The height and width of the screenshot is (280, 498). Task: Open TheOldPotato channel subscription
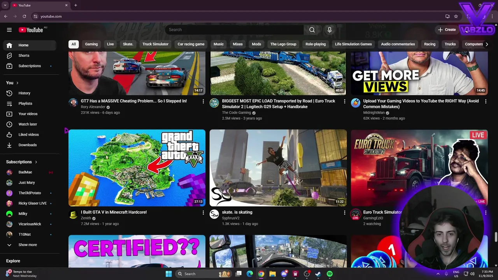pyautogui.click(x=30, y=193)
